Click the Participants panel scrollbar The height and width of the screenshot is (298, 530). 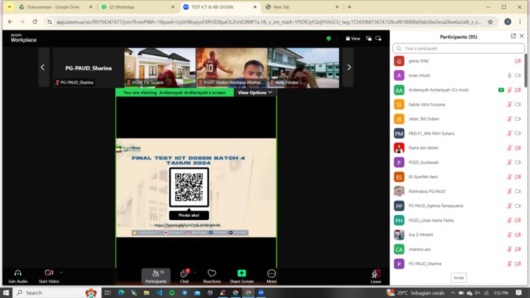pyautogui.click(x=526, y=70)
